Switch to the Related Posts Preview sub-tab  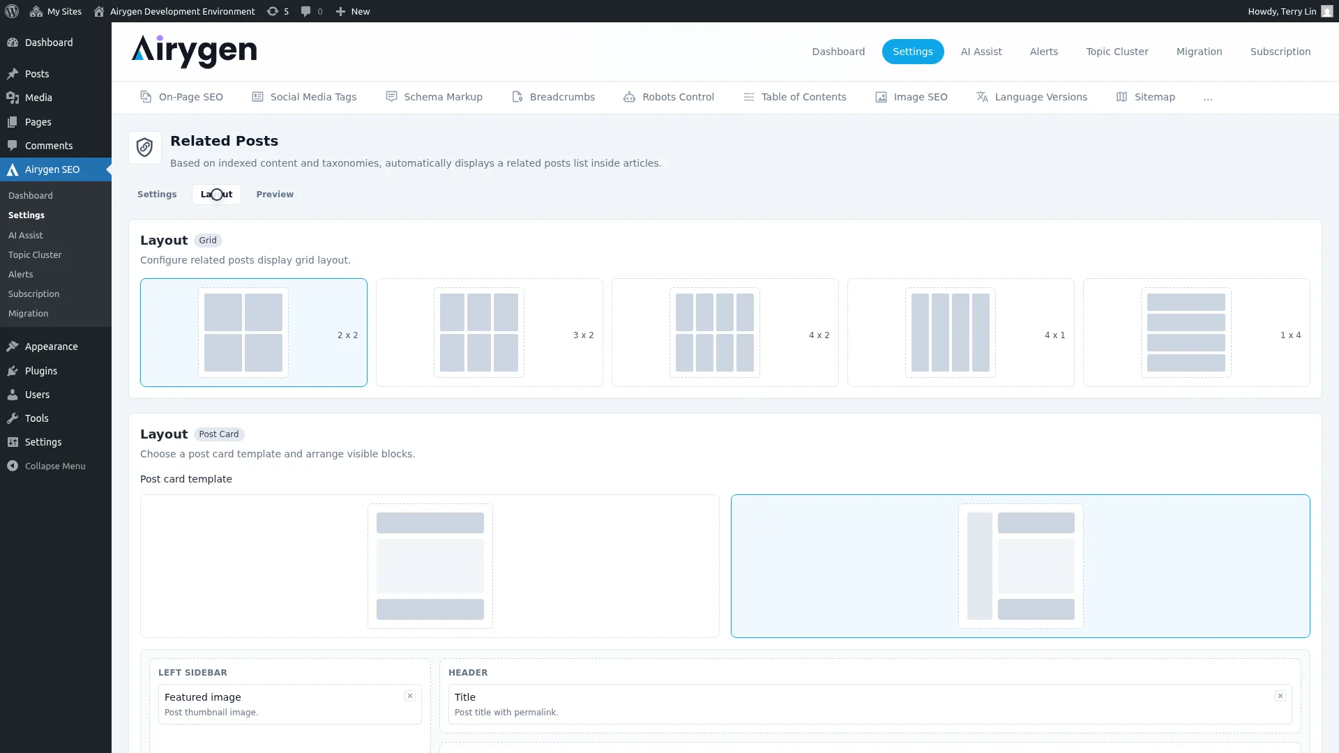pyautogui.click(x=275, y=195)
